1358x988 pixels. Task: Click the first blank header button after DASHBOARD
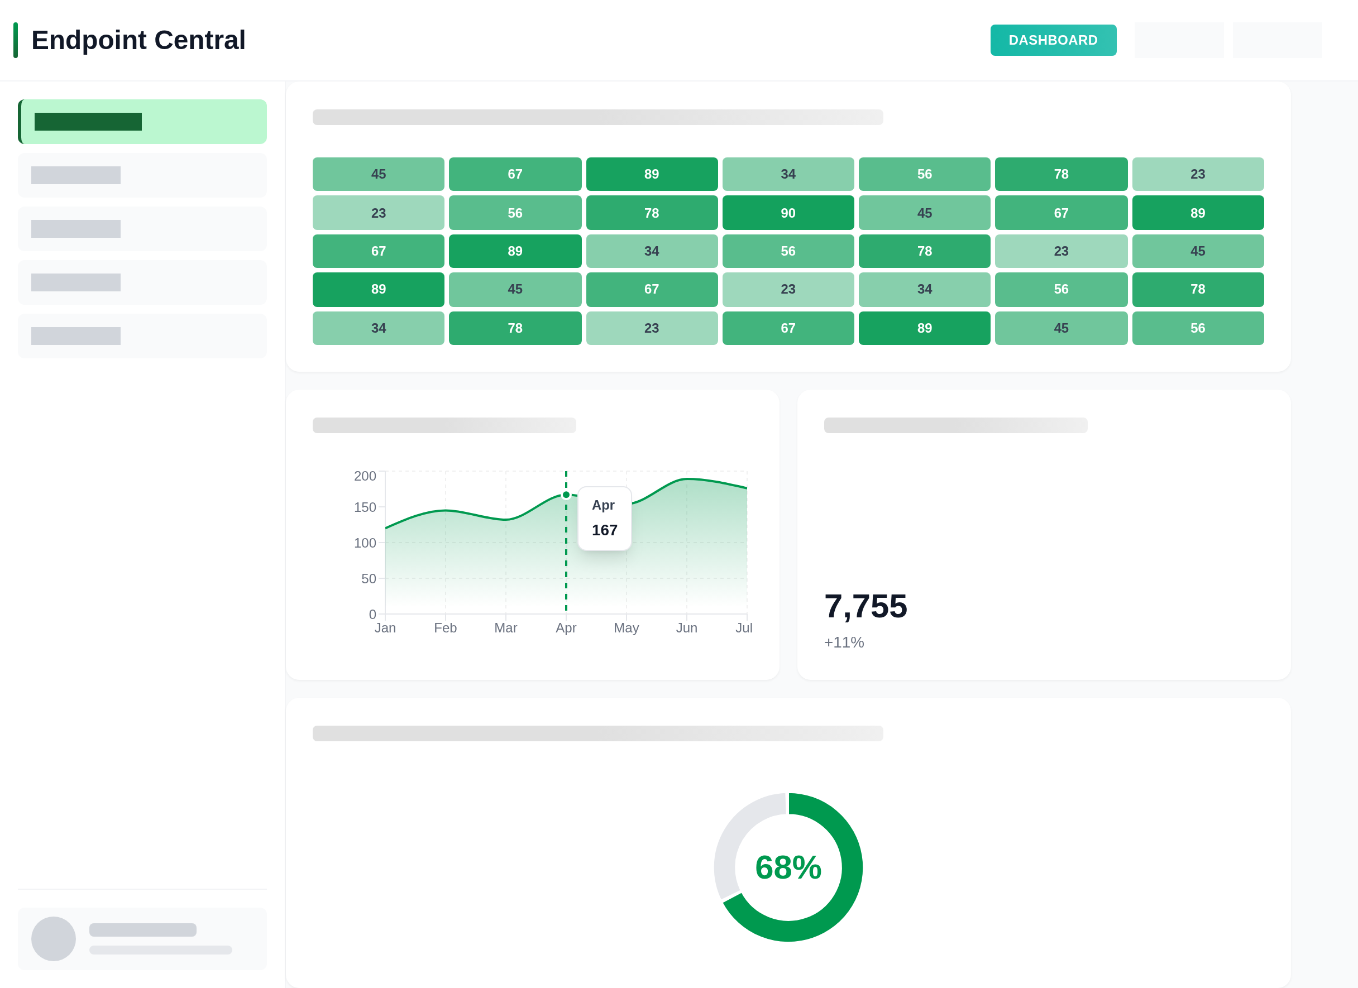pos(1178,40)
